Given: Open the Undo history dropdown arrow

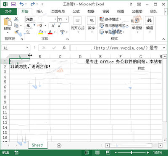Looking at the screenshot, I should 26,4.
